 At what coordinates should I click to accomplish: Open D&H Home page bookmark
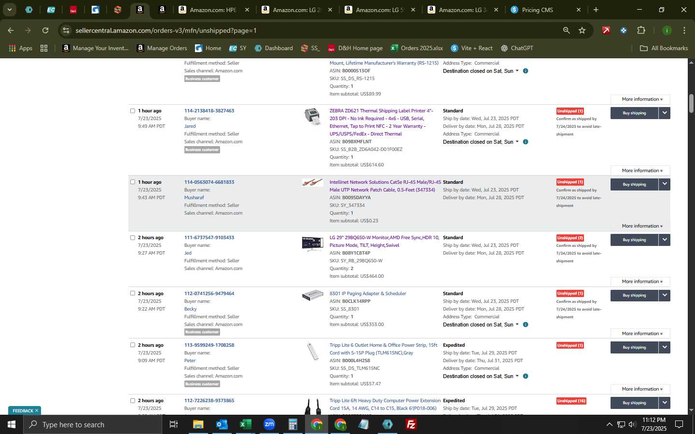click(x=355, y=48)
